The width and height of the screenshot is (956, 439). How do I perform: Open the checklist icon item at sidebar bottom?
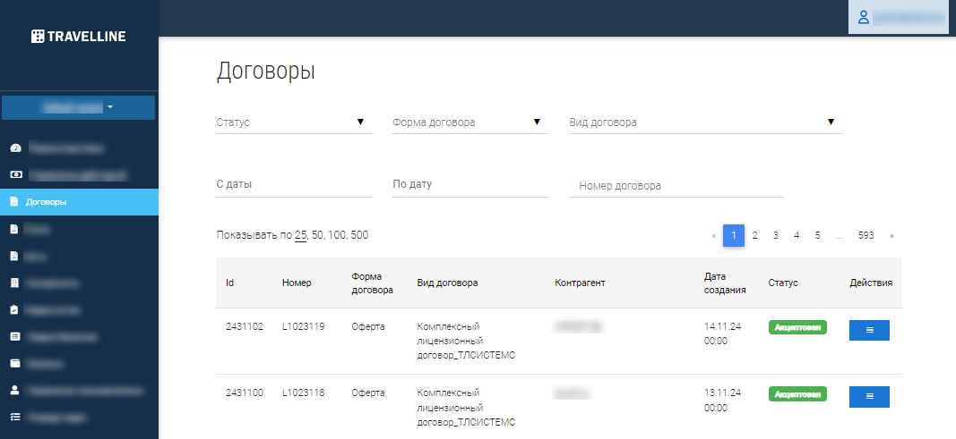click(x=15, y=418)
